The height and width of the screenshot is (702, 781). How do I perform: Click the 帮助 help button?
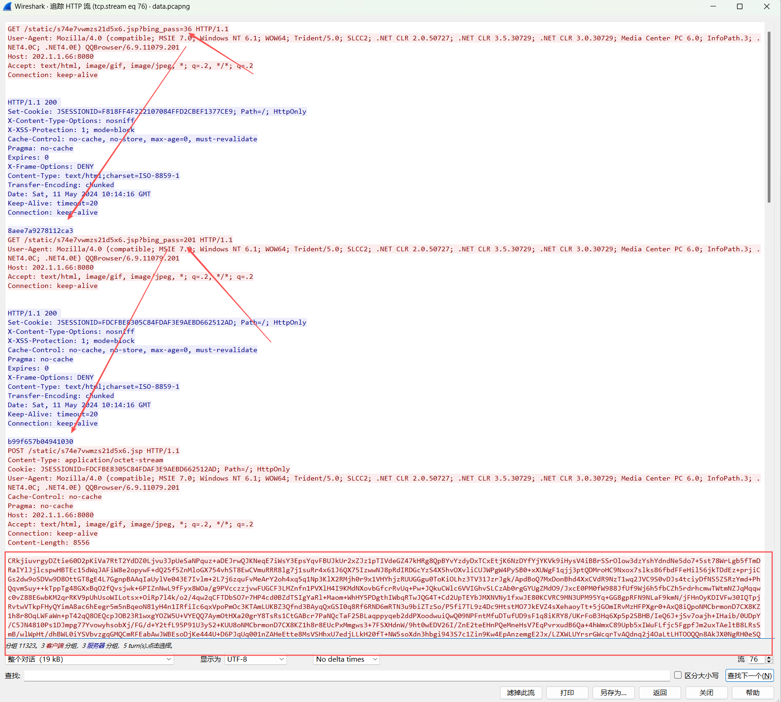tap(753, 693)
